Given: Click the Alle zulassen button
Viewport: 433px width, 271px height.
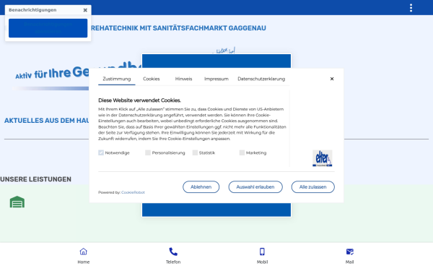Looking at the screenshot, I should 313,187.
